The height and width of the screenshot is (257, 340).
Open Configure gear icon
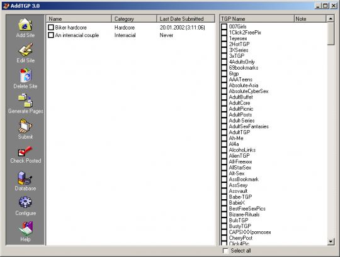click(x=25, y=203)
